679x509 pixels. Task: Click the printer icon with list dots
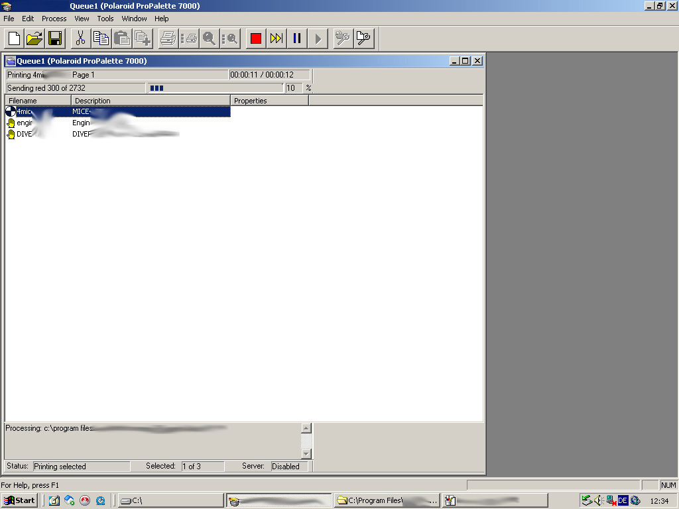(189, 38)
